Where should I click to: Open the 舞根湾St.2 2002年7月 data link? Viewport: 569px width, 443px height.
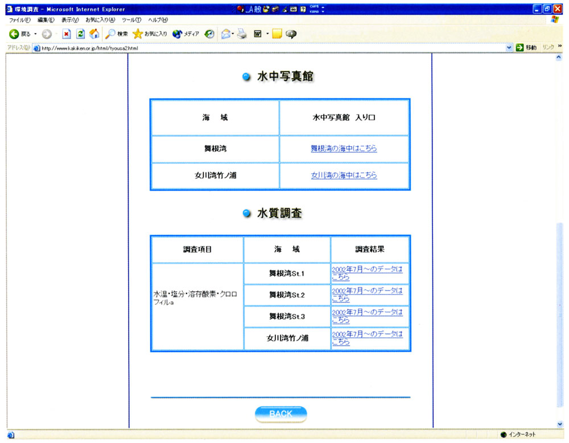367,295
